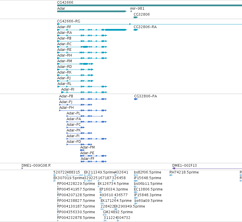Select the Adar-PF protein label
Image resolution: width=242 pixels, height=222 pixels.
[88, 159]
